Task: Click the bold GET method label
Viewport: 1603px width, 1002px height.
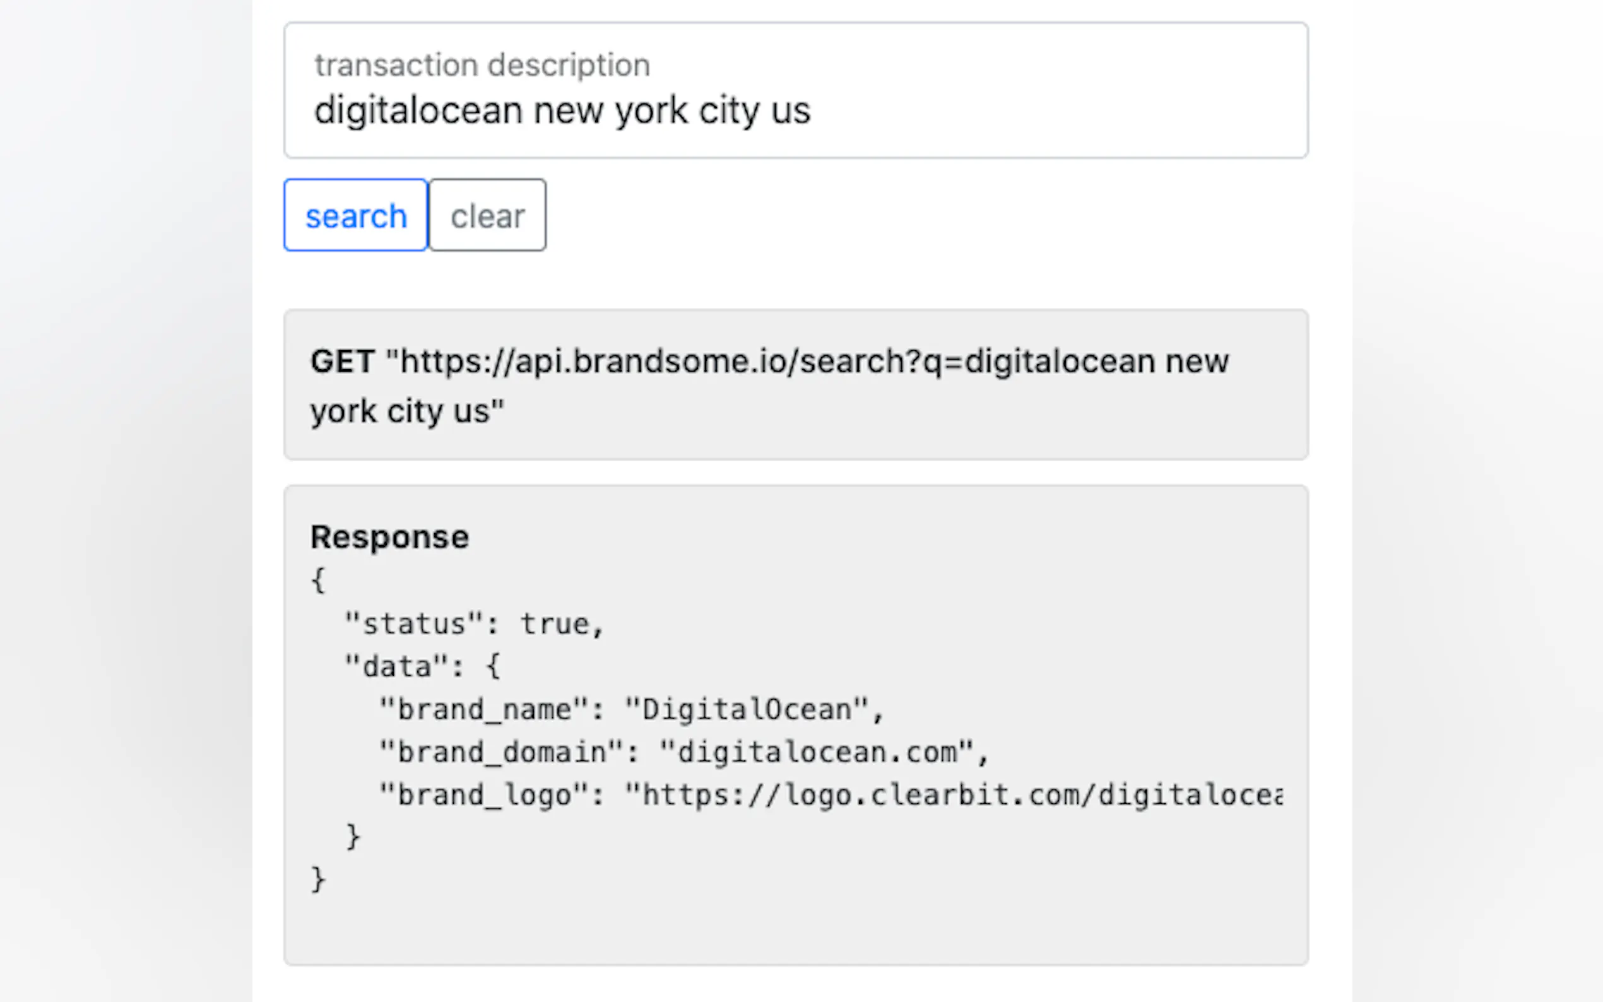Action: (343, 362)
